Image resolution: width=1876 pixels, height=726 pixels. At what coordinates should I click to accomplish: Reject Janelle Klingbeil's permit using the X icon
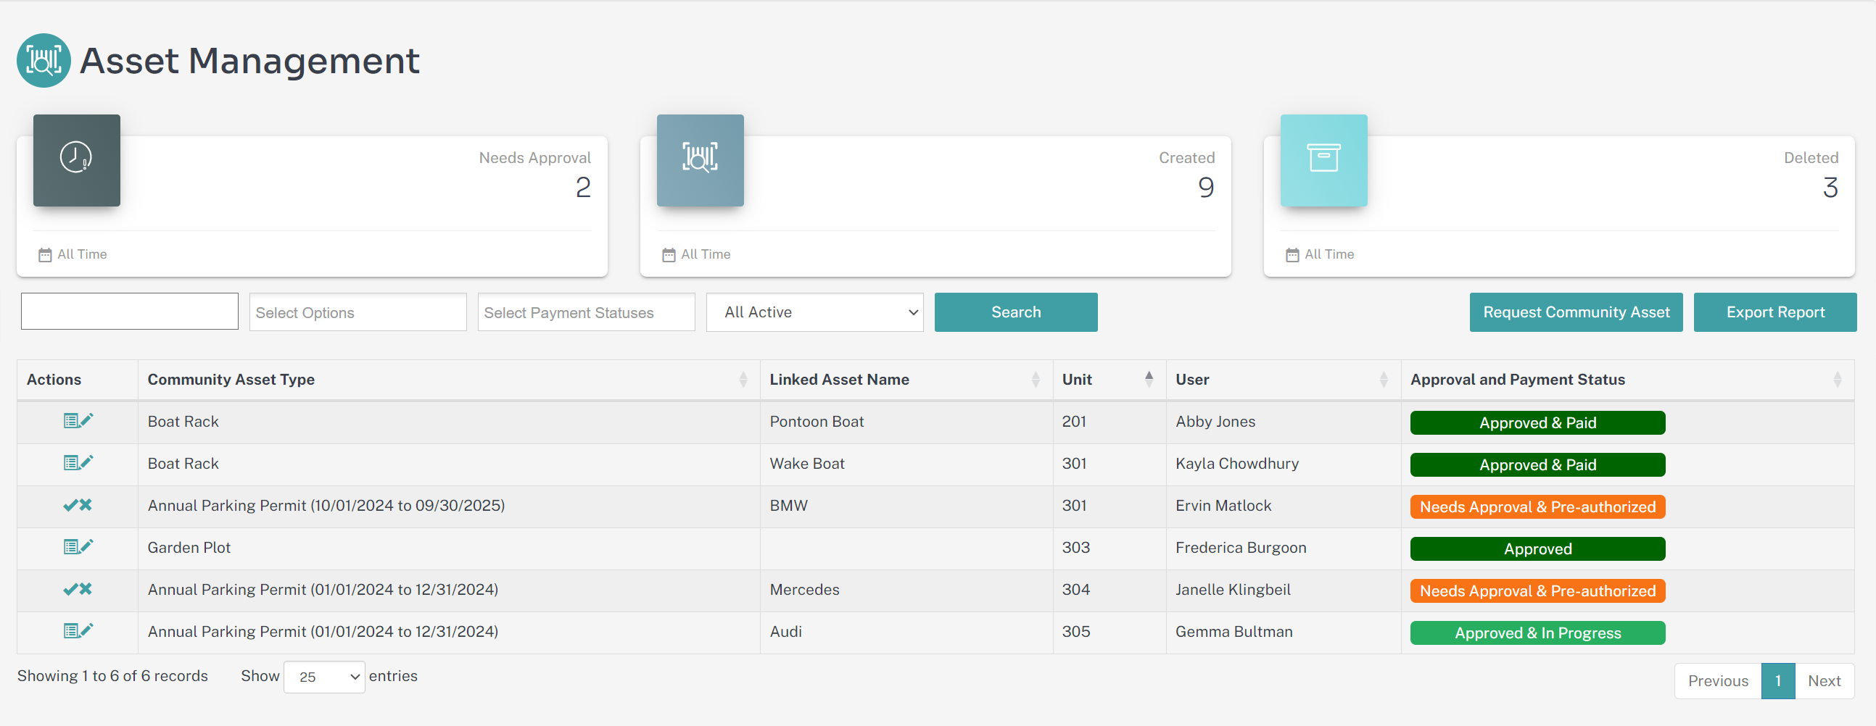(x=86, y=589)
